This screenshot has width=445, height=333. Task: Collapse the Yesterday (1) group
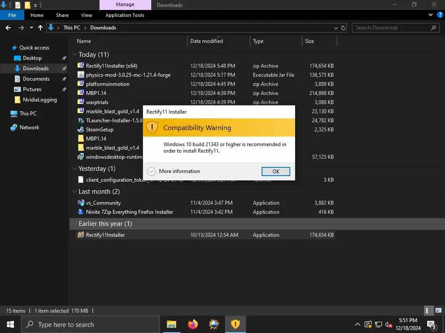pos(75,169)
